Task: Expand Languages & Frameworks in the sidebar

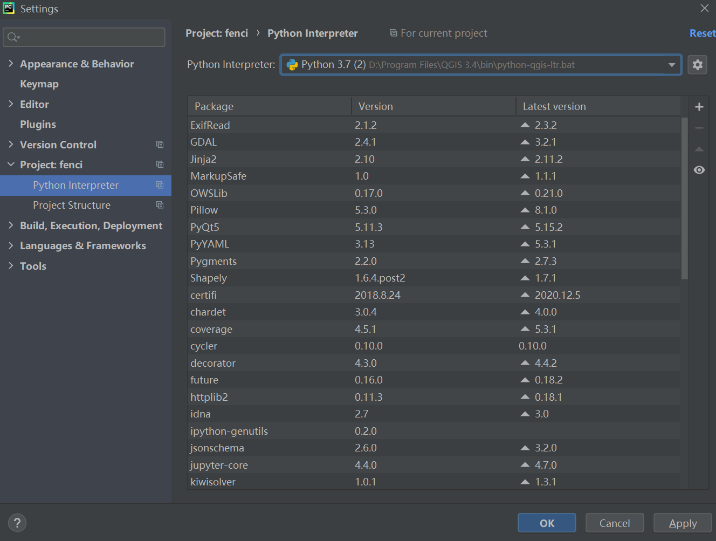Action: pyautogui.click(x=11, y=245)
